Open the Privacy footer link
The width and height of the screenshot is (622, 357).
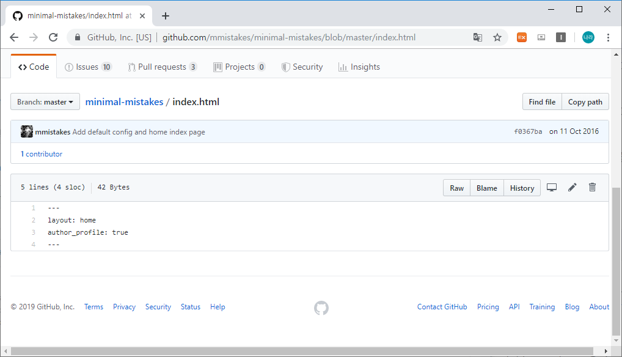[x=124, y=307]
